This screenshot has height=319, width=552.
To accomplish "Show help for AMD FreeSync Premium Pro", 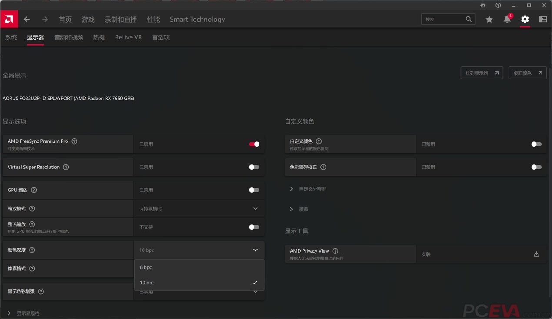I will click(x=74, y=141).
